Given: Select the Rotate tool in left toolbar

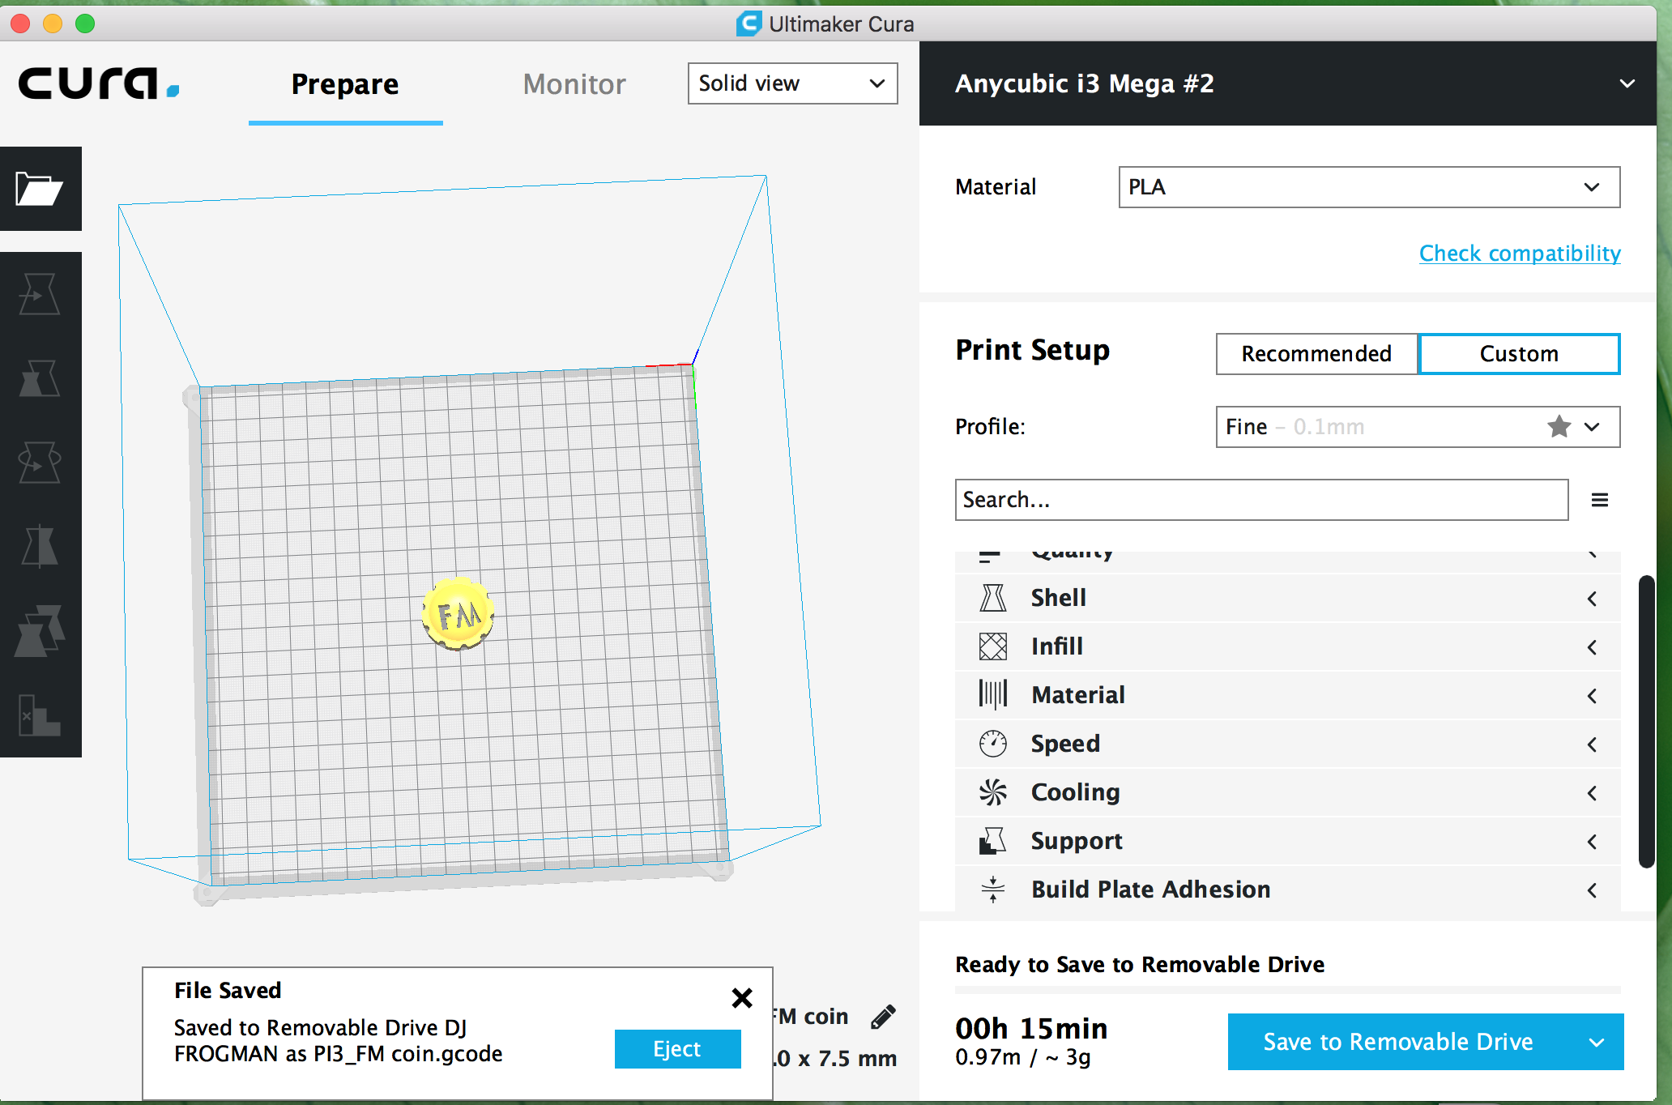Looking at the screenshot, I should tap(40, 463).
